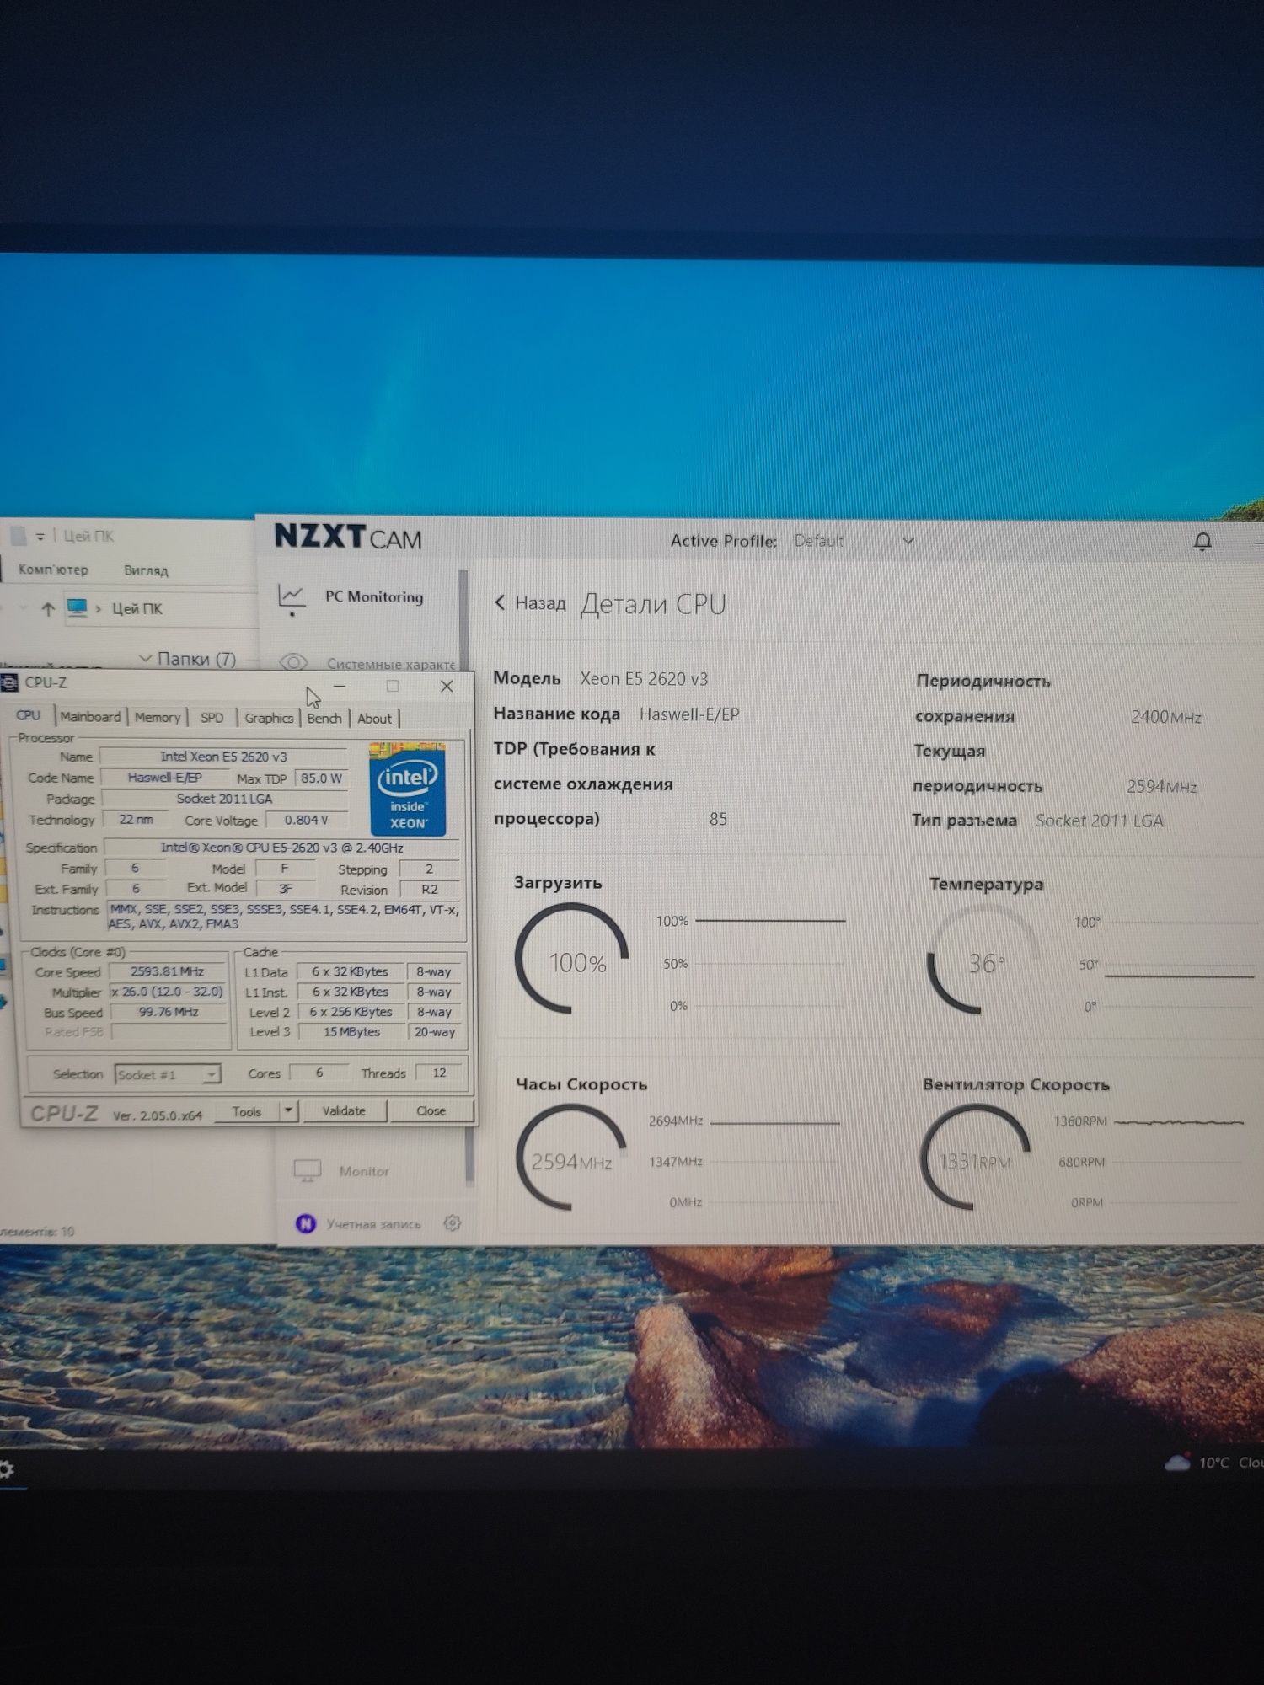1264x1685 pixels.
Task: Click the Threads value 12
Action: coord(439,1073)
